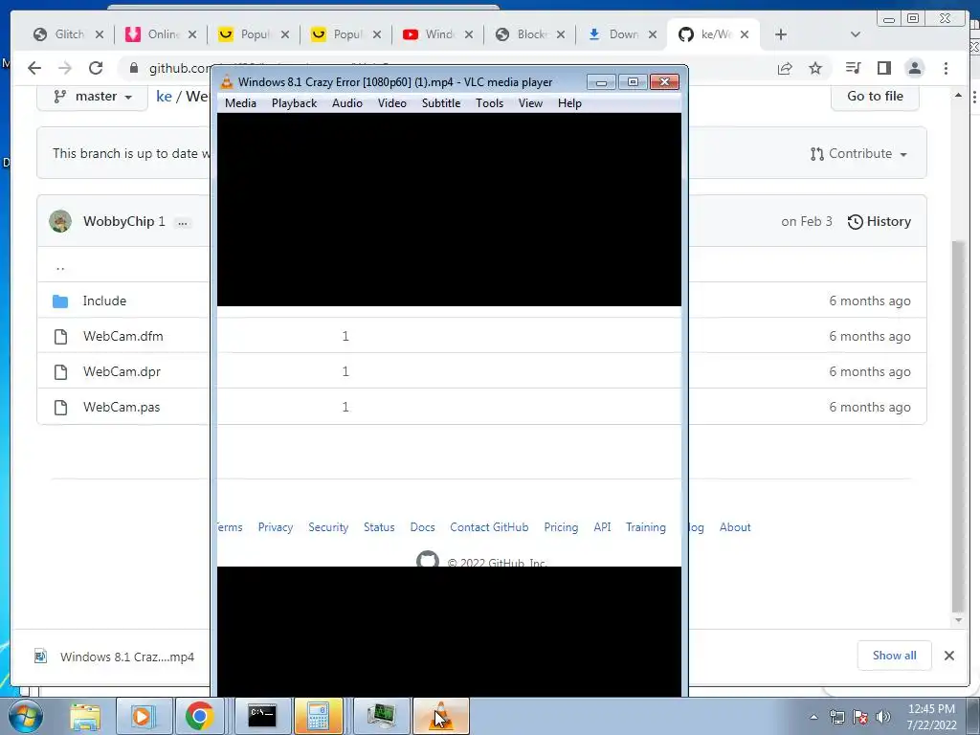Click the VLC video display area
The height and width of the screenshot is (735, 980).
pos(449,404)
